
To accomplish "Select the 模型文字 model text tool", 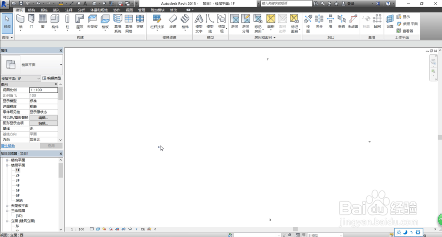I will (x=199, y=23).
